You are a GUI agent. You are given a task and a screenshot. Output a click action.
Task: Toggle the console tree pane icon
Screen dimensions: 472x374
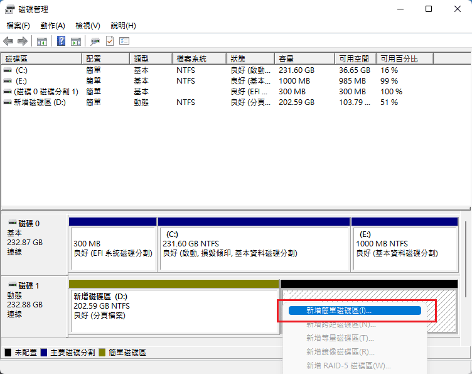point(42,41)
